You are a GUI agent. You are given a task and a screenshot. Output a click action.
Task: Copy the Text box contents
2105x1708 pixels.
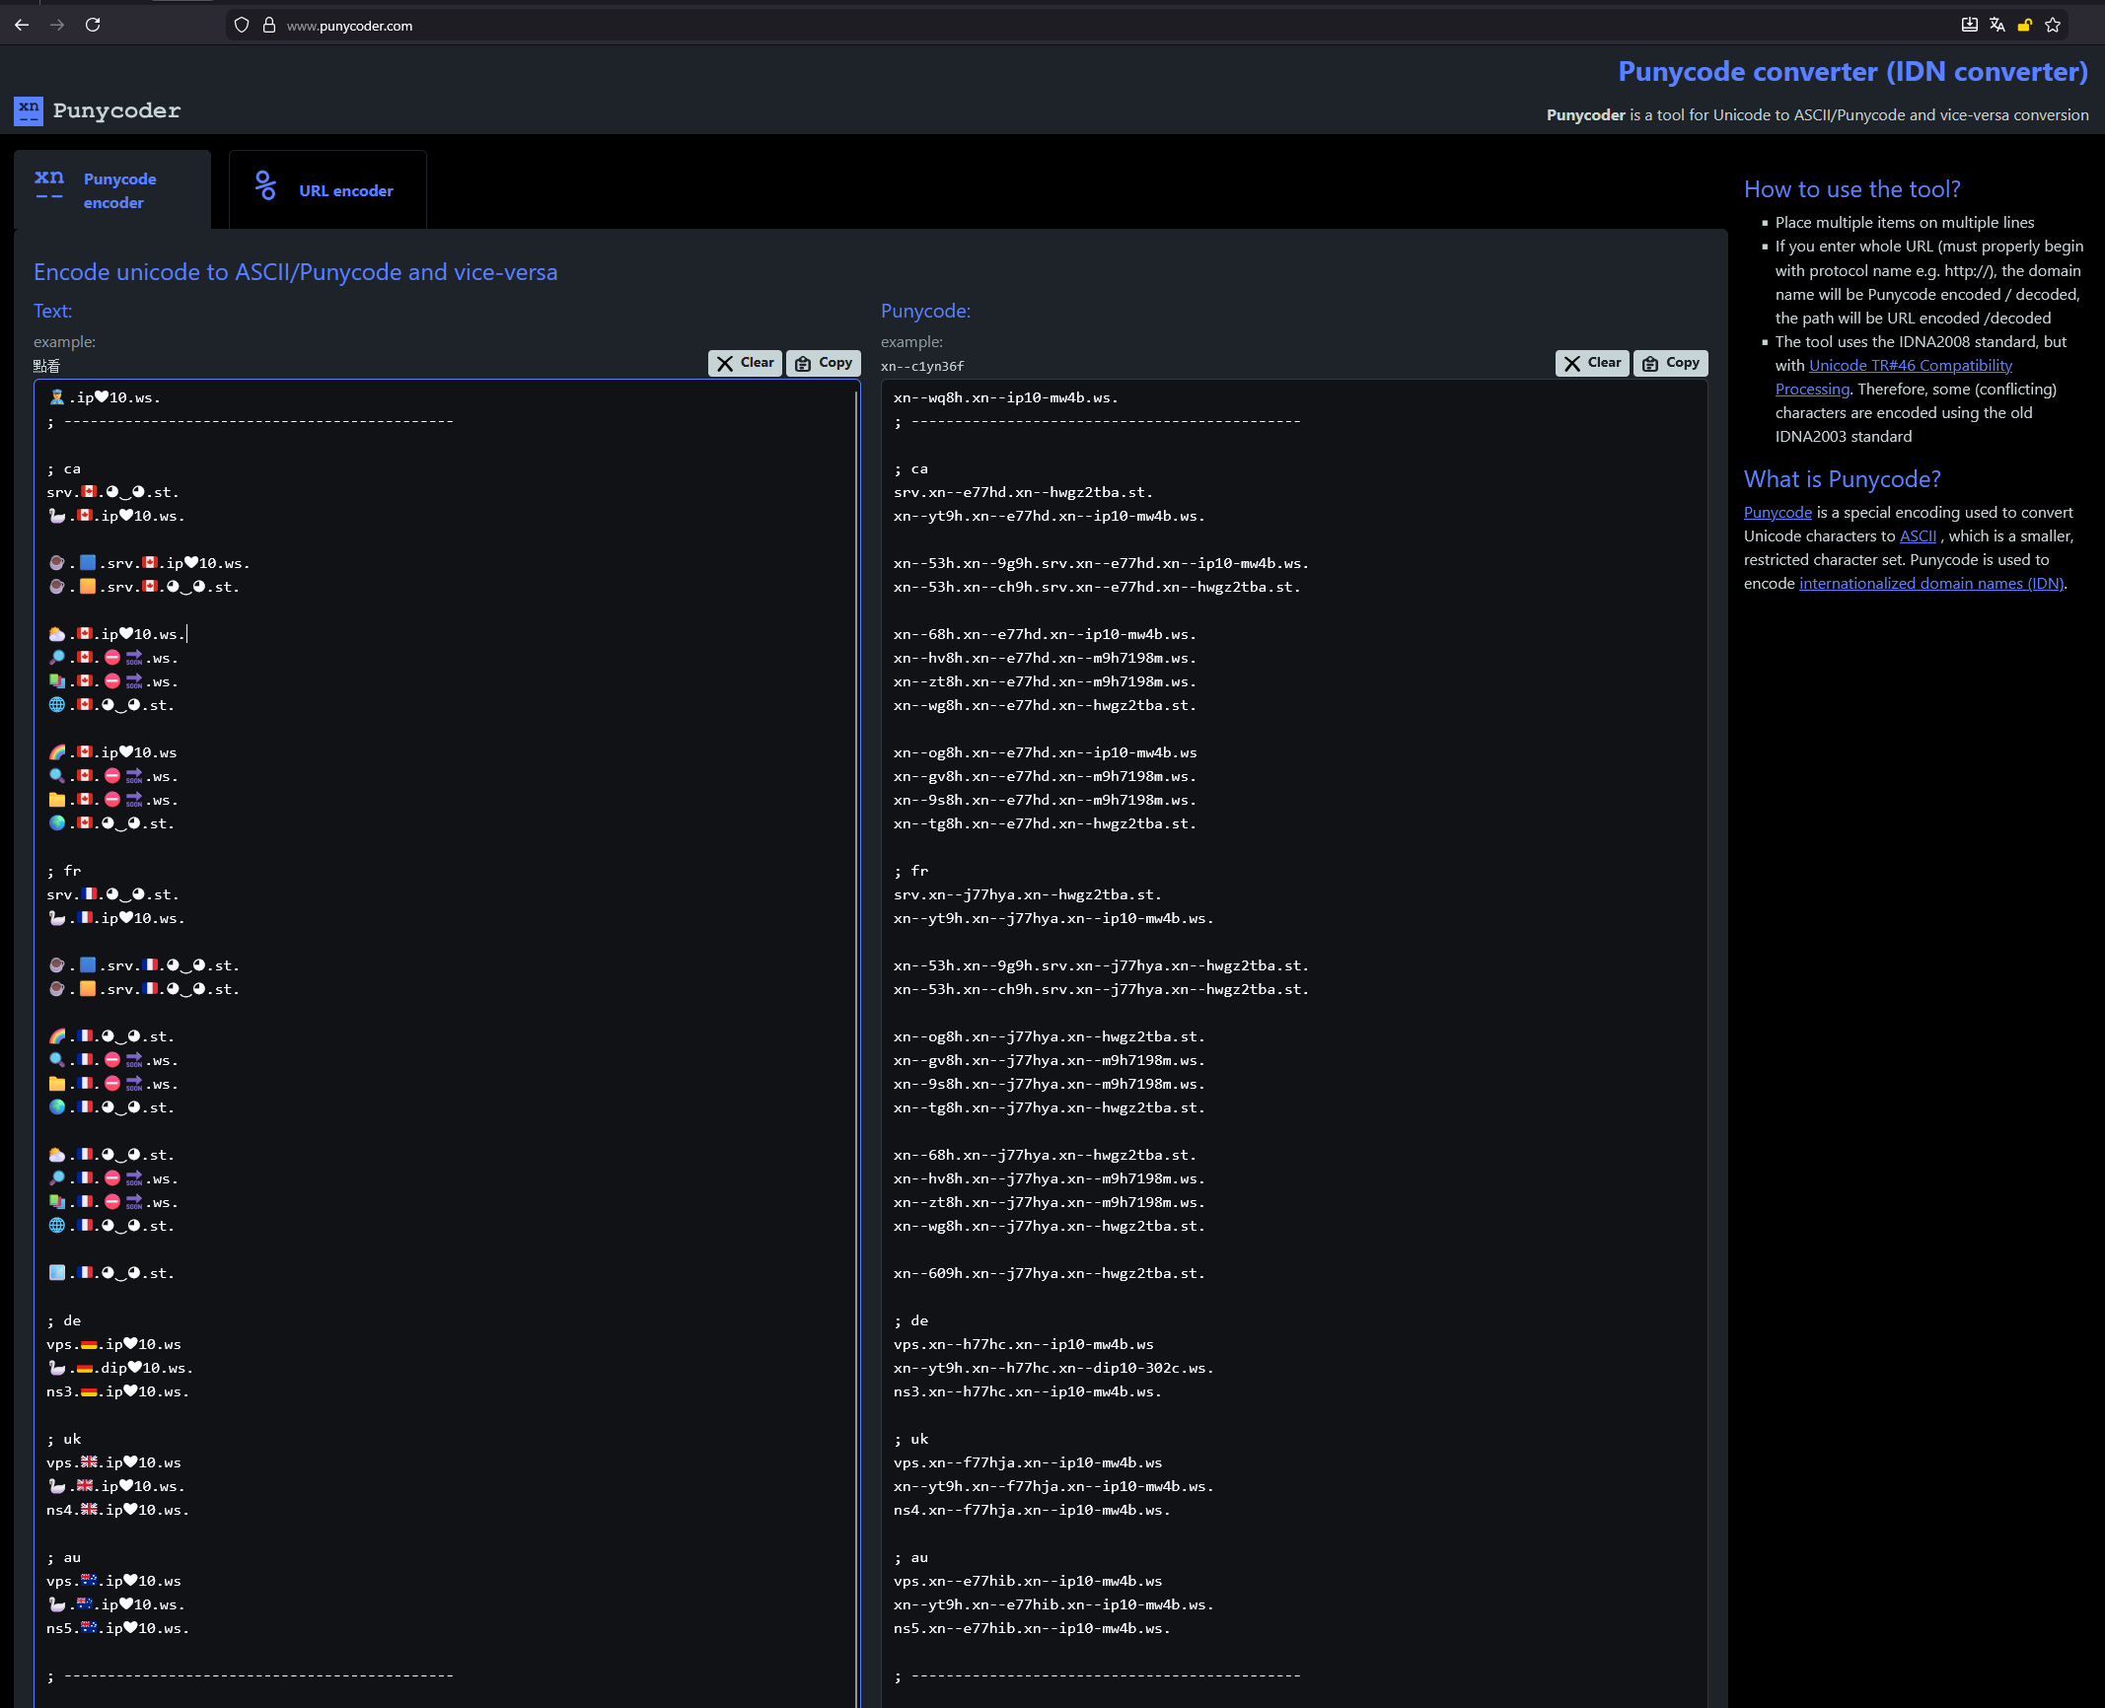[x=823, y=363]
